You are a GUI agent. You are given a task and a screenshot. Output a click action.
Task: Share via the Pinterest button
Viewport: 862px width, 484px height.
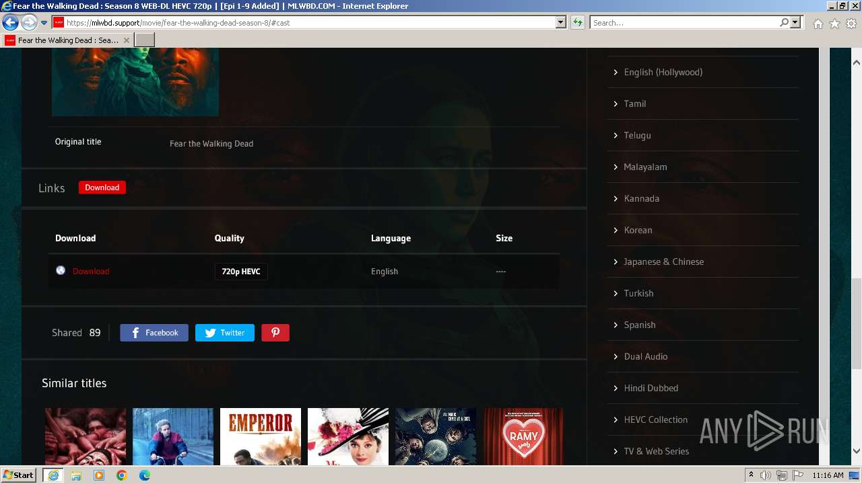click(x=275, y=333)
